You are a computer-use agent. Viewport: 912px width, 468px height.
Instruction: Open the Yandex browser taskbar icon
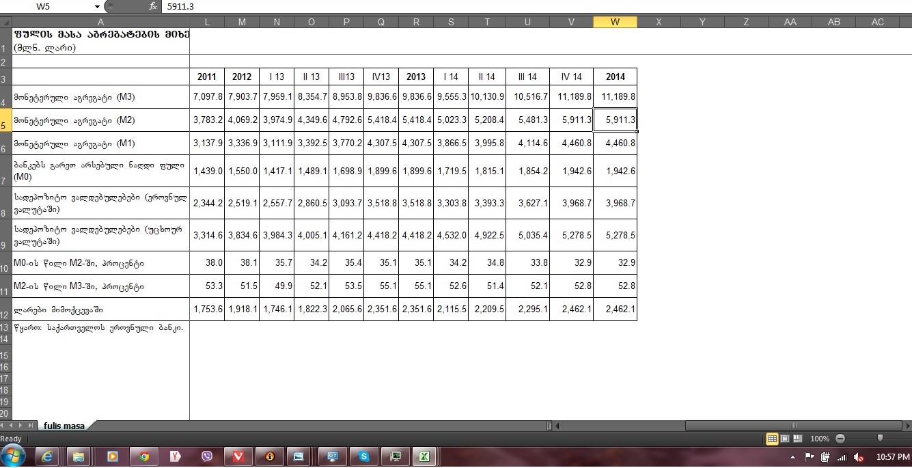[x=176, y=456]
